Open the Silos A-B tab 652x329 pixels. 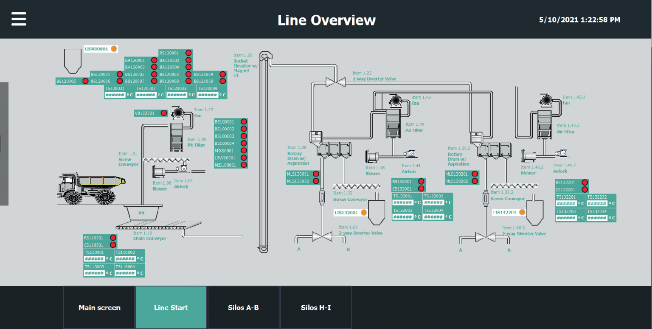click(243, 307)
